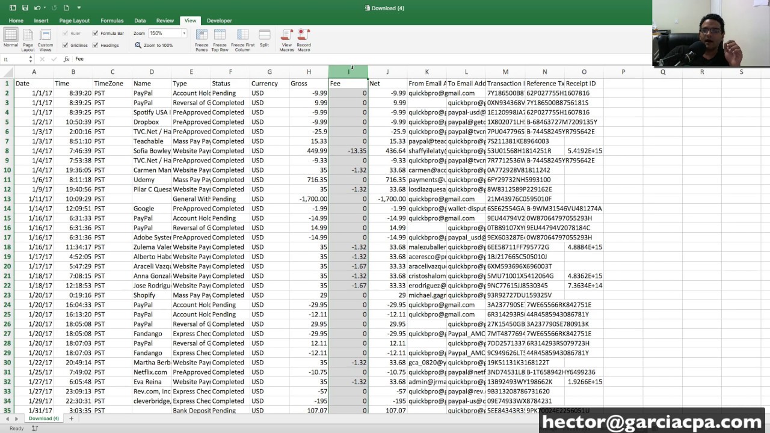Save the workbook using the floppy disk icon
Image resolution: width=770 pixels, height=433 pixels.
point(25,8)
